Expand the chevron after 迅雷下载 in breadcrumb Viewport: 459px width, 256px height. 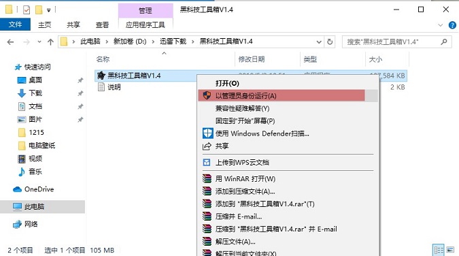pyautogui.click(x=193, y=42)
